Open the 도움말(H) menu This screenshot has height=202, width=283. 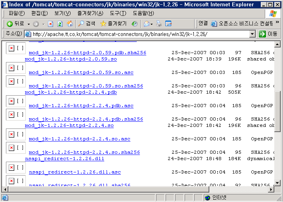[x=143, y=13]
